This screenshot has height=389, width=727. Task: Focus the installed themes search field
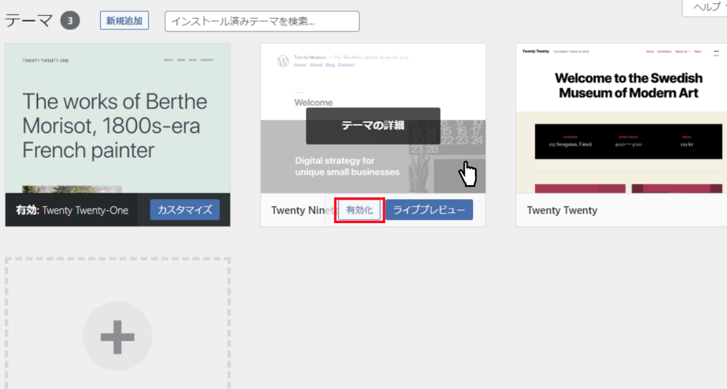pos(262,21)
